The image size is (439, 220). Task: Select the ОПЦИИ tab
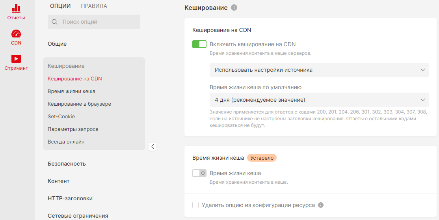[60, 6]
